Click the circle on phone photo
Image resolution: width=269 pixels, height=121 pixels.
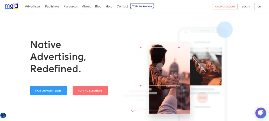(203, 66)
